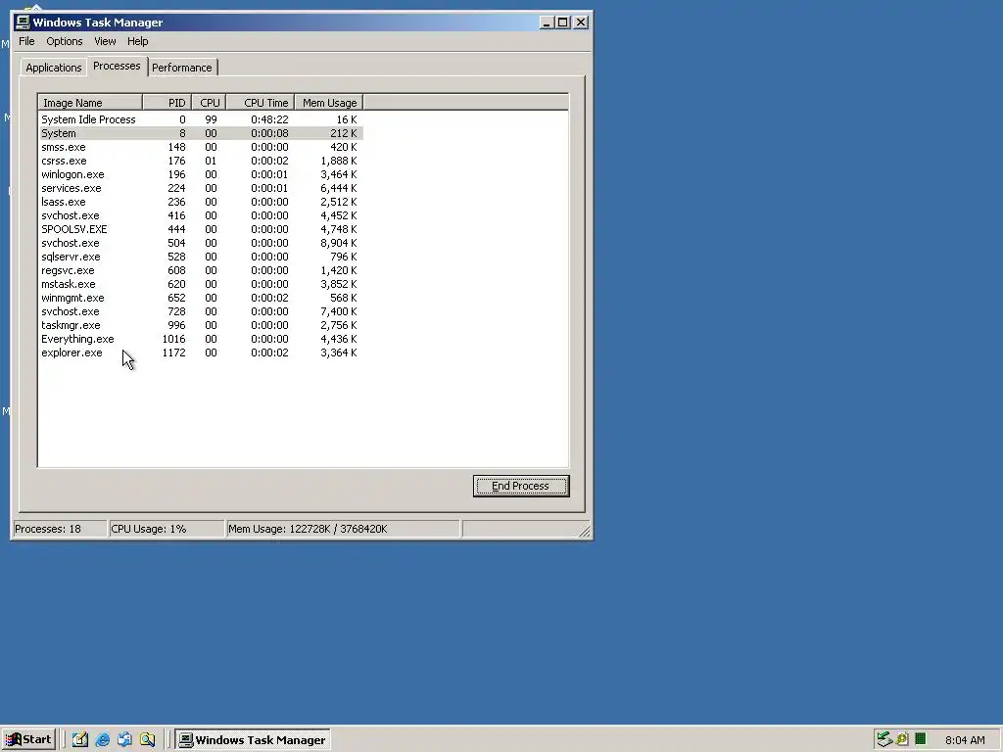The width and height of the screenshot is (1003, 752).
Task: Switch to the Applications tab
Action: click(54, 68)
